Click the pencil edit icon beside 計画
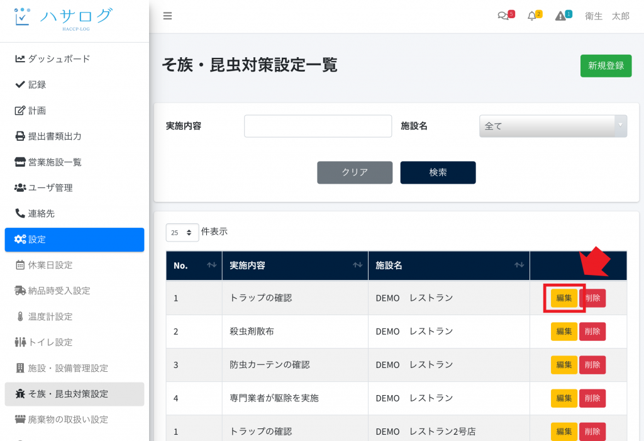Image resolution: width=644 pixels, height=441 pixels. pos(20,111)
